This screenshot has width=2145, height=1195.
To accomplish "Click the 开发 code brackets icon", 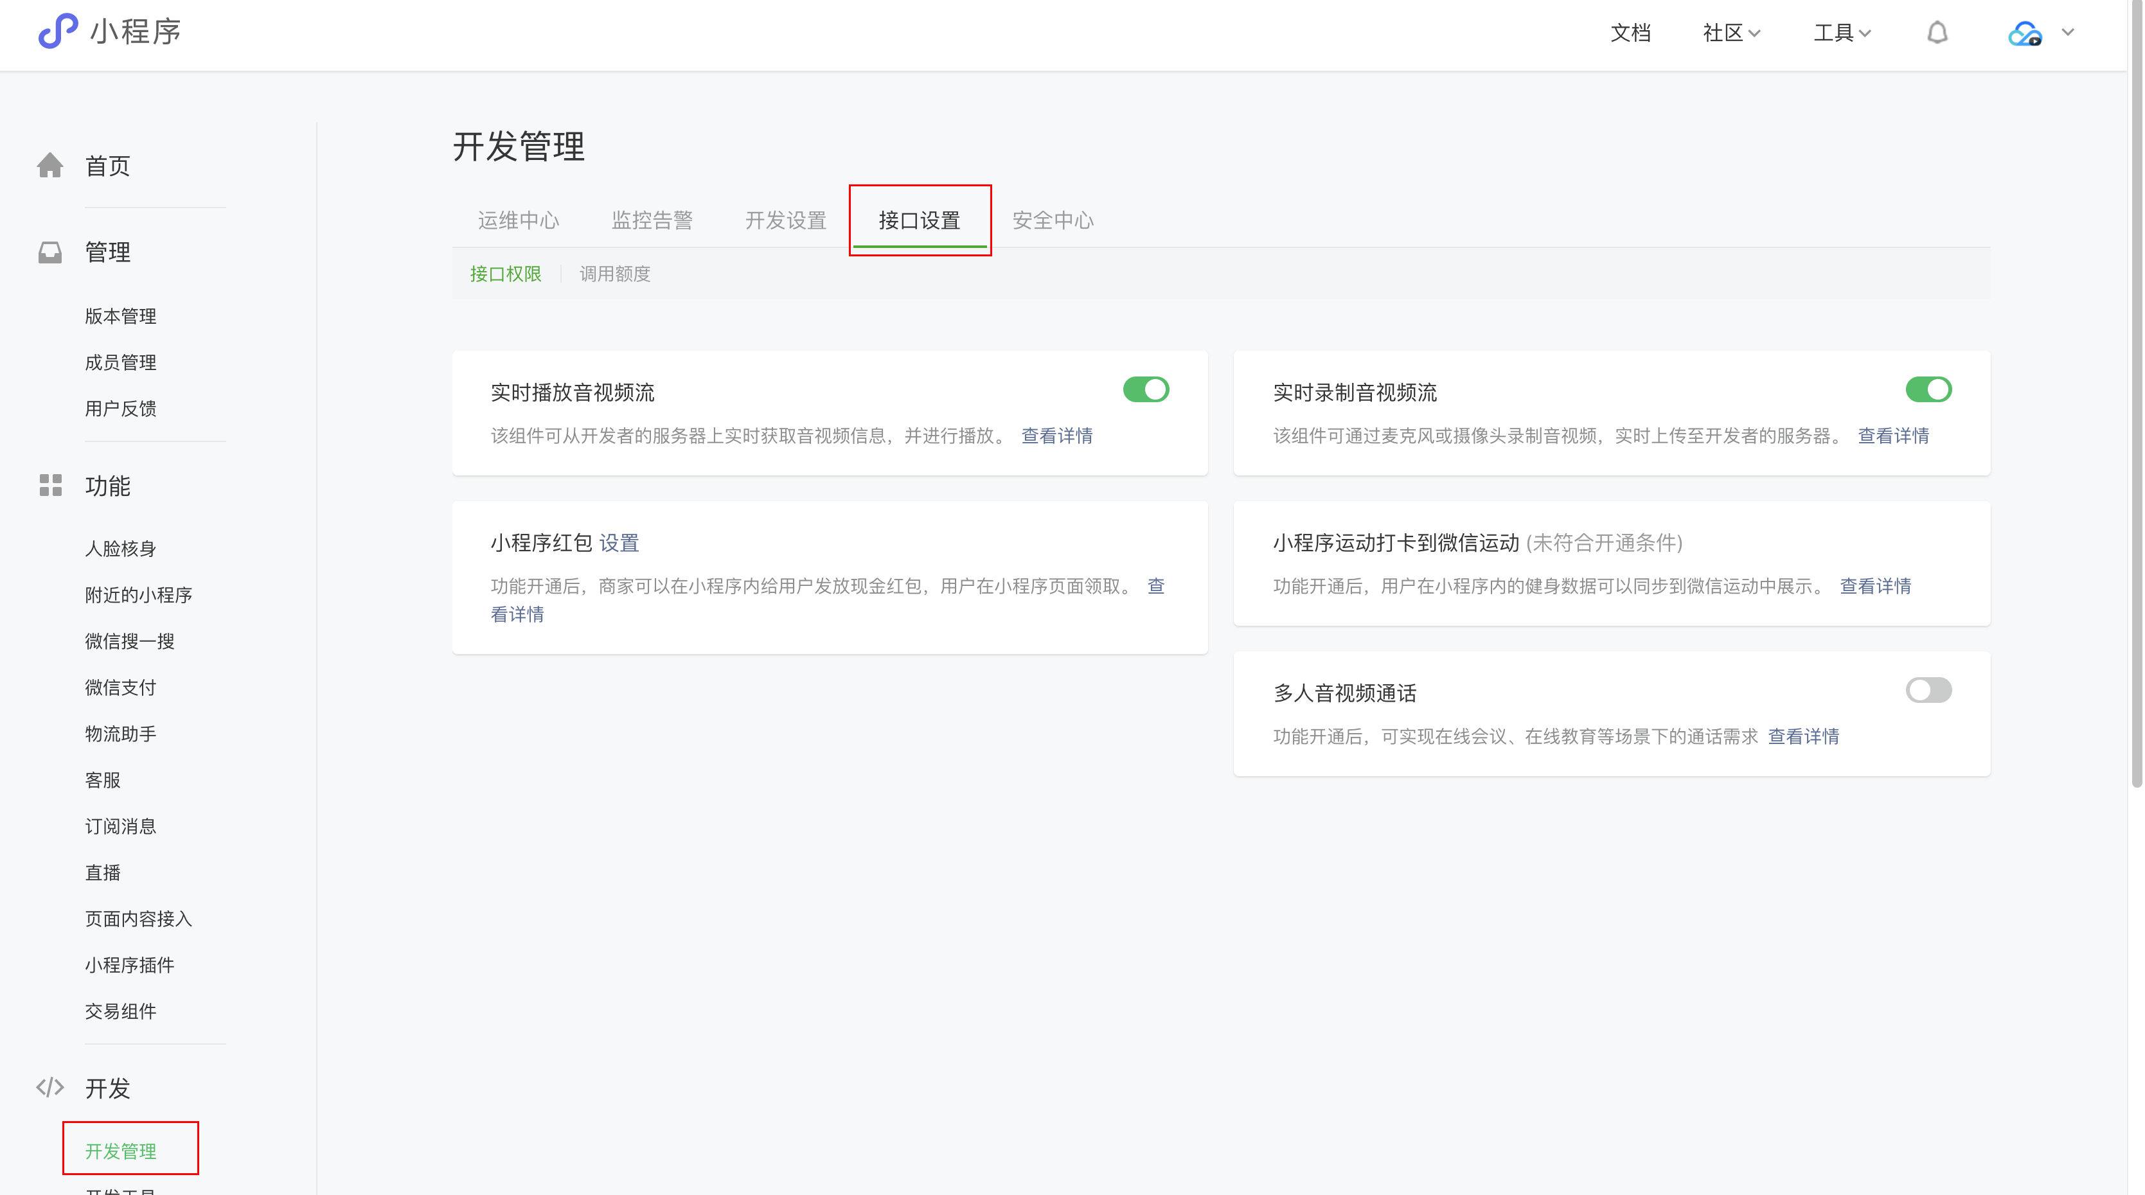I will point(50,1088).
